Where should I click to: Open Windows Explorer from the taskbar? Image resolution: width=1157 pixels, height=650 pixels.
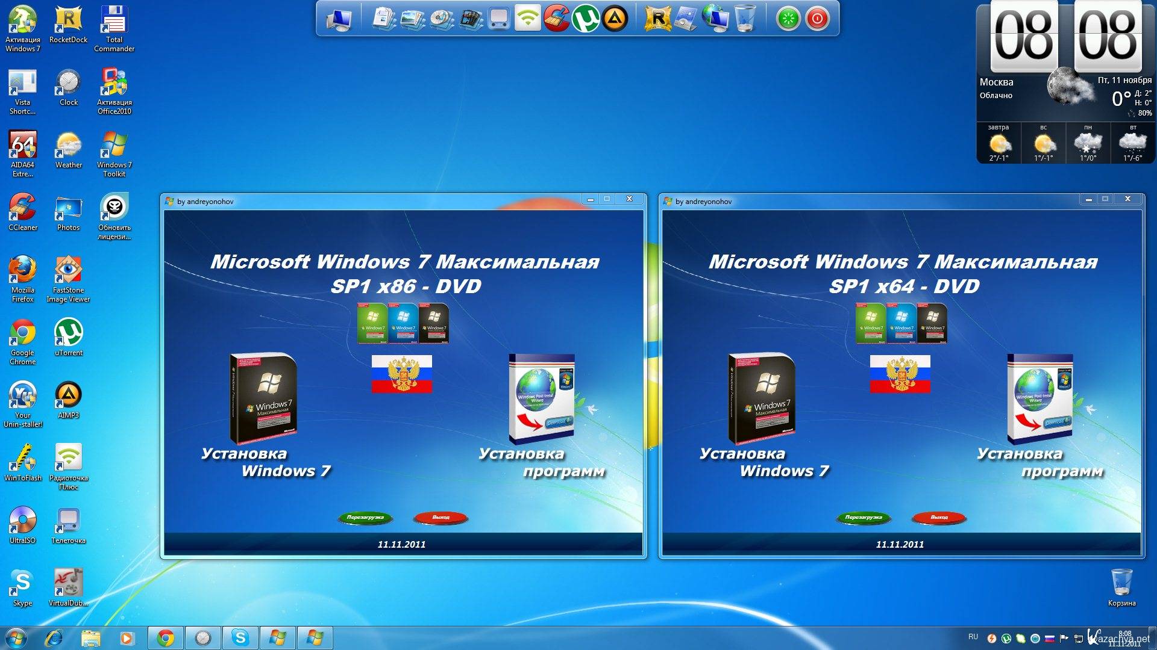(90, 638)
